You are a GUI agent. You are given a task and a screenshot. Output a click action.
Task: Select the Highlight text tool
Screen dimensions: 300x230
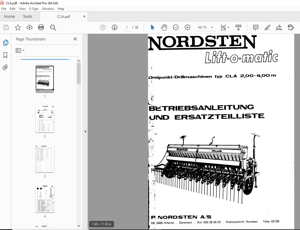[267, 27]
